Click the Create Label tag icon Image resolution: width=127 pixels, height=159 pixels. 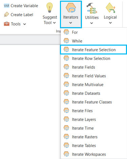[x=6, y=15]
